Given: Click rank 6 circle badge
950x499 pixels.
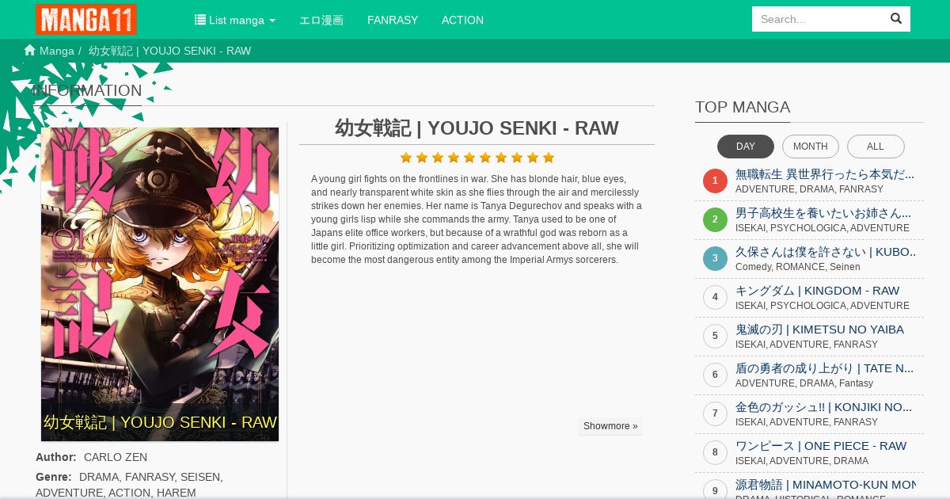Looking at the screenshot, I should (x=715, y=375).
